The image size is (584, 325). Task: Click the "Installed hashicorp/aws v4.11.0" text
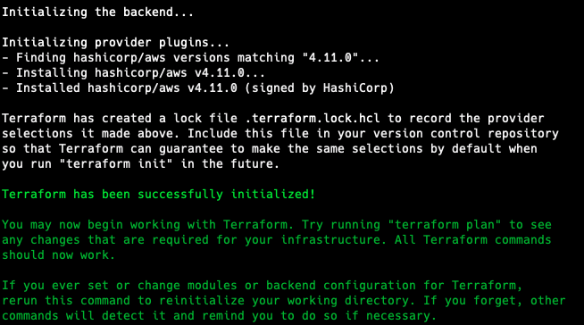point(127,88)
